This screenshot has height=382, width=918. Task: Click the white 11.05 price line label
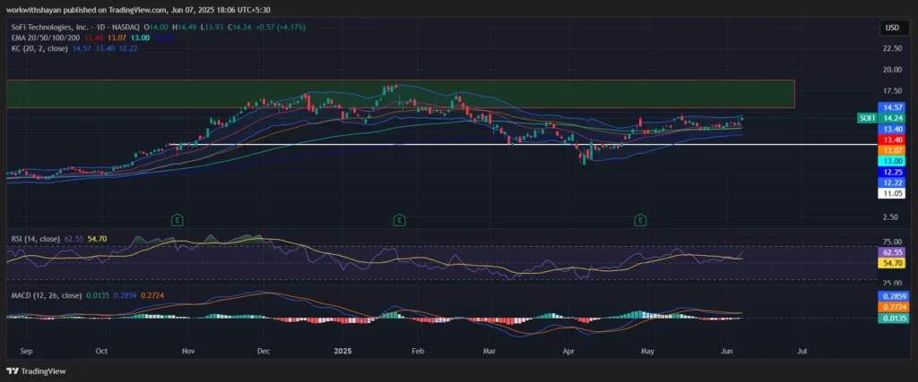tap(892, 193)
